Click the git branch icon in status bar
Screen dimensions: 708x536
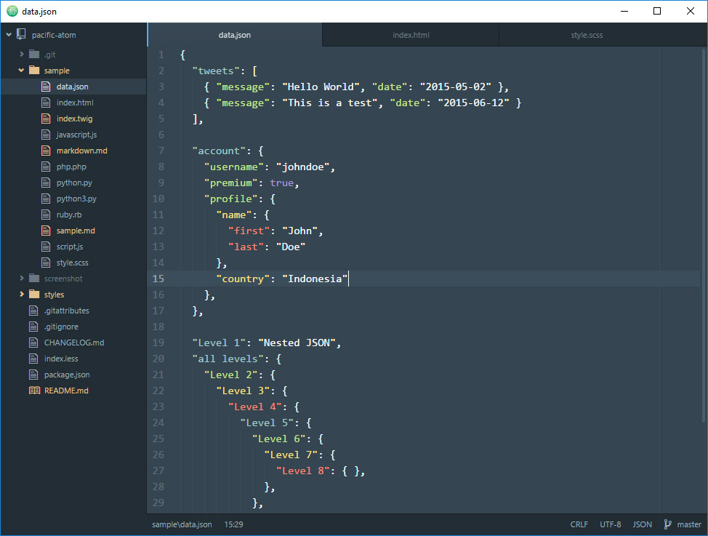tap(667, 524)
